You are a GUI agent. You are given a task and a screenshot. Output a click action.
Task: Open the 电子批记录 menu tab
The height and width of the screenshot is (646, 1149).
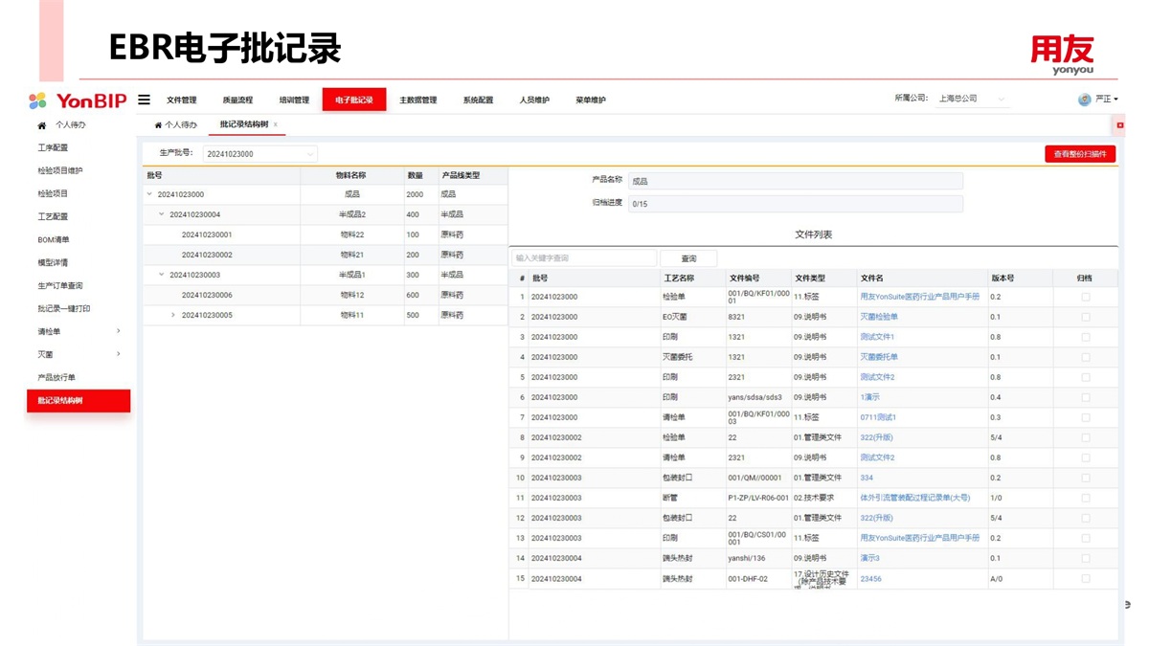(x=354, y=100)
